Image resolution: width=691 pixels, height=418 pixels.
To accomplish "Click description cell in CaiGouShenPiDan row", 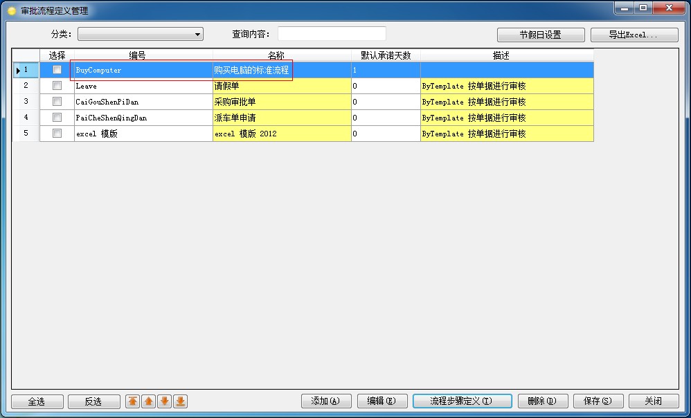I will [508, 102].
